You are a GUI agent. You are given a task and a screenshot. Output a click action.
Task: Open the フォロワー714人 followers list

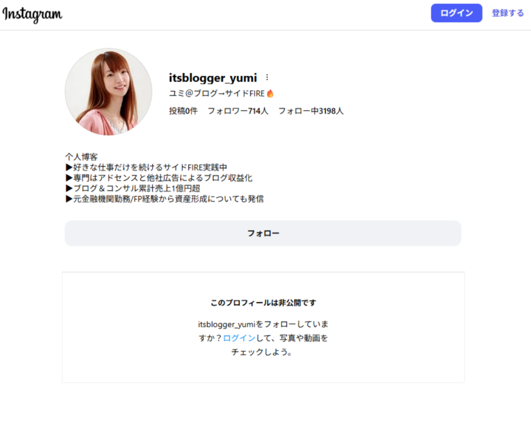click(x=238, y=111)
